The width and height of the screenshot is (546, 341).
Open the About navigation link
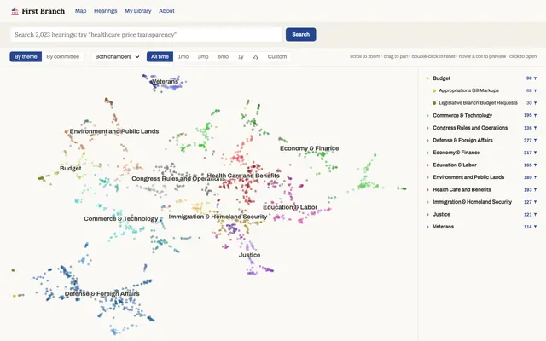point(166,11)
